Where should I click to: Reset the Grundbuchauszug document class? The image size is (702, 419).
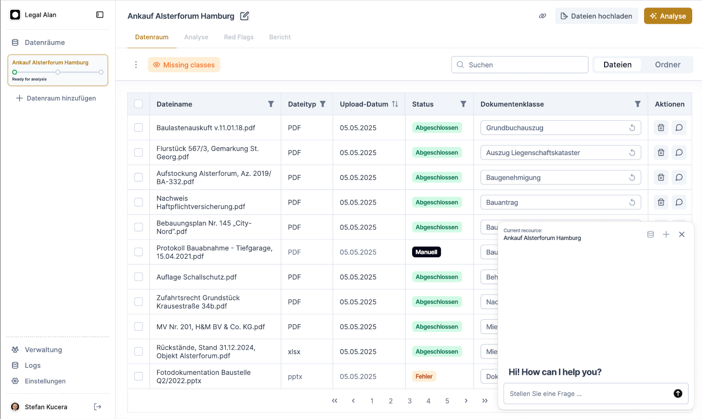click(x=632, y=128)
